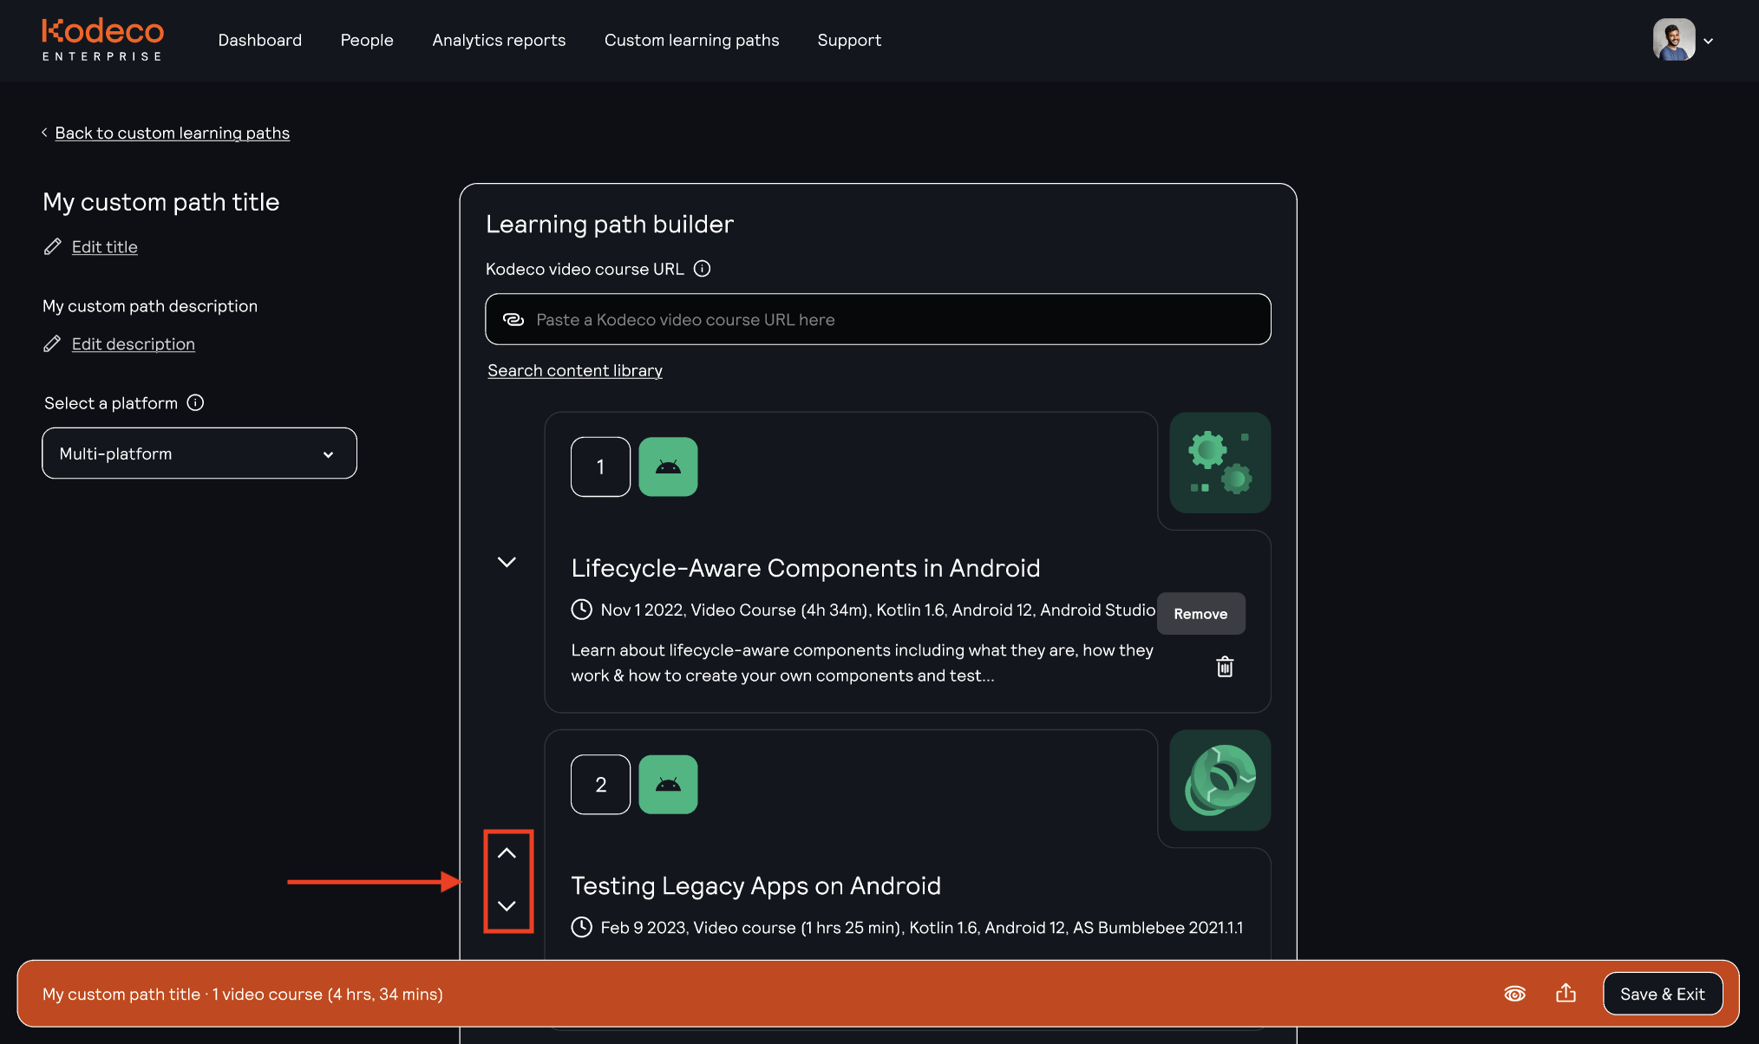
Task: Focus the course URL input field
Action: tap(878, 319)
